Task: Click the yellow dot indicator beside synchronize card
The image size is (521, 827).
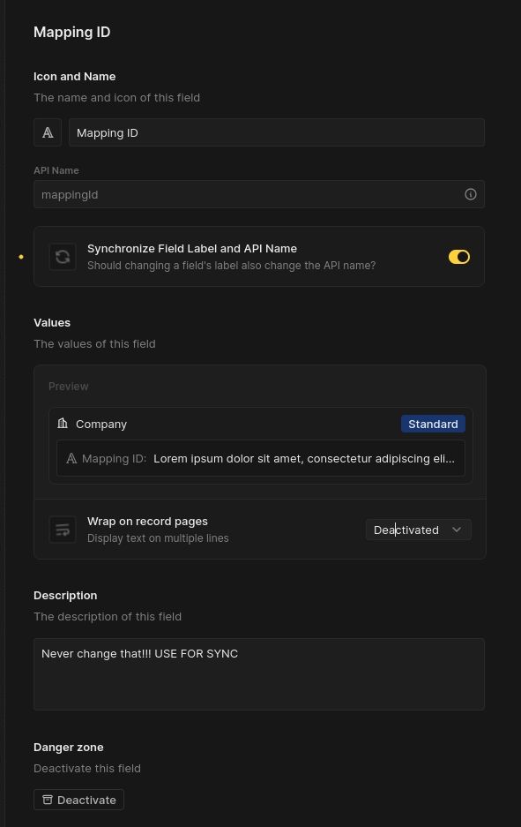Action: pos(21,257)
